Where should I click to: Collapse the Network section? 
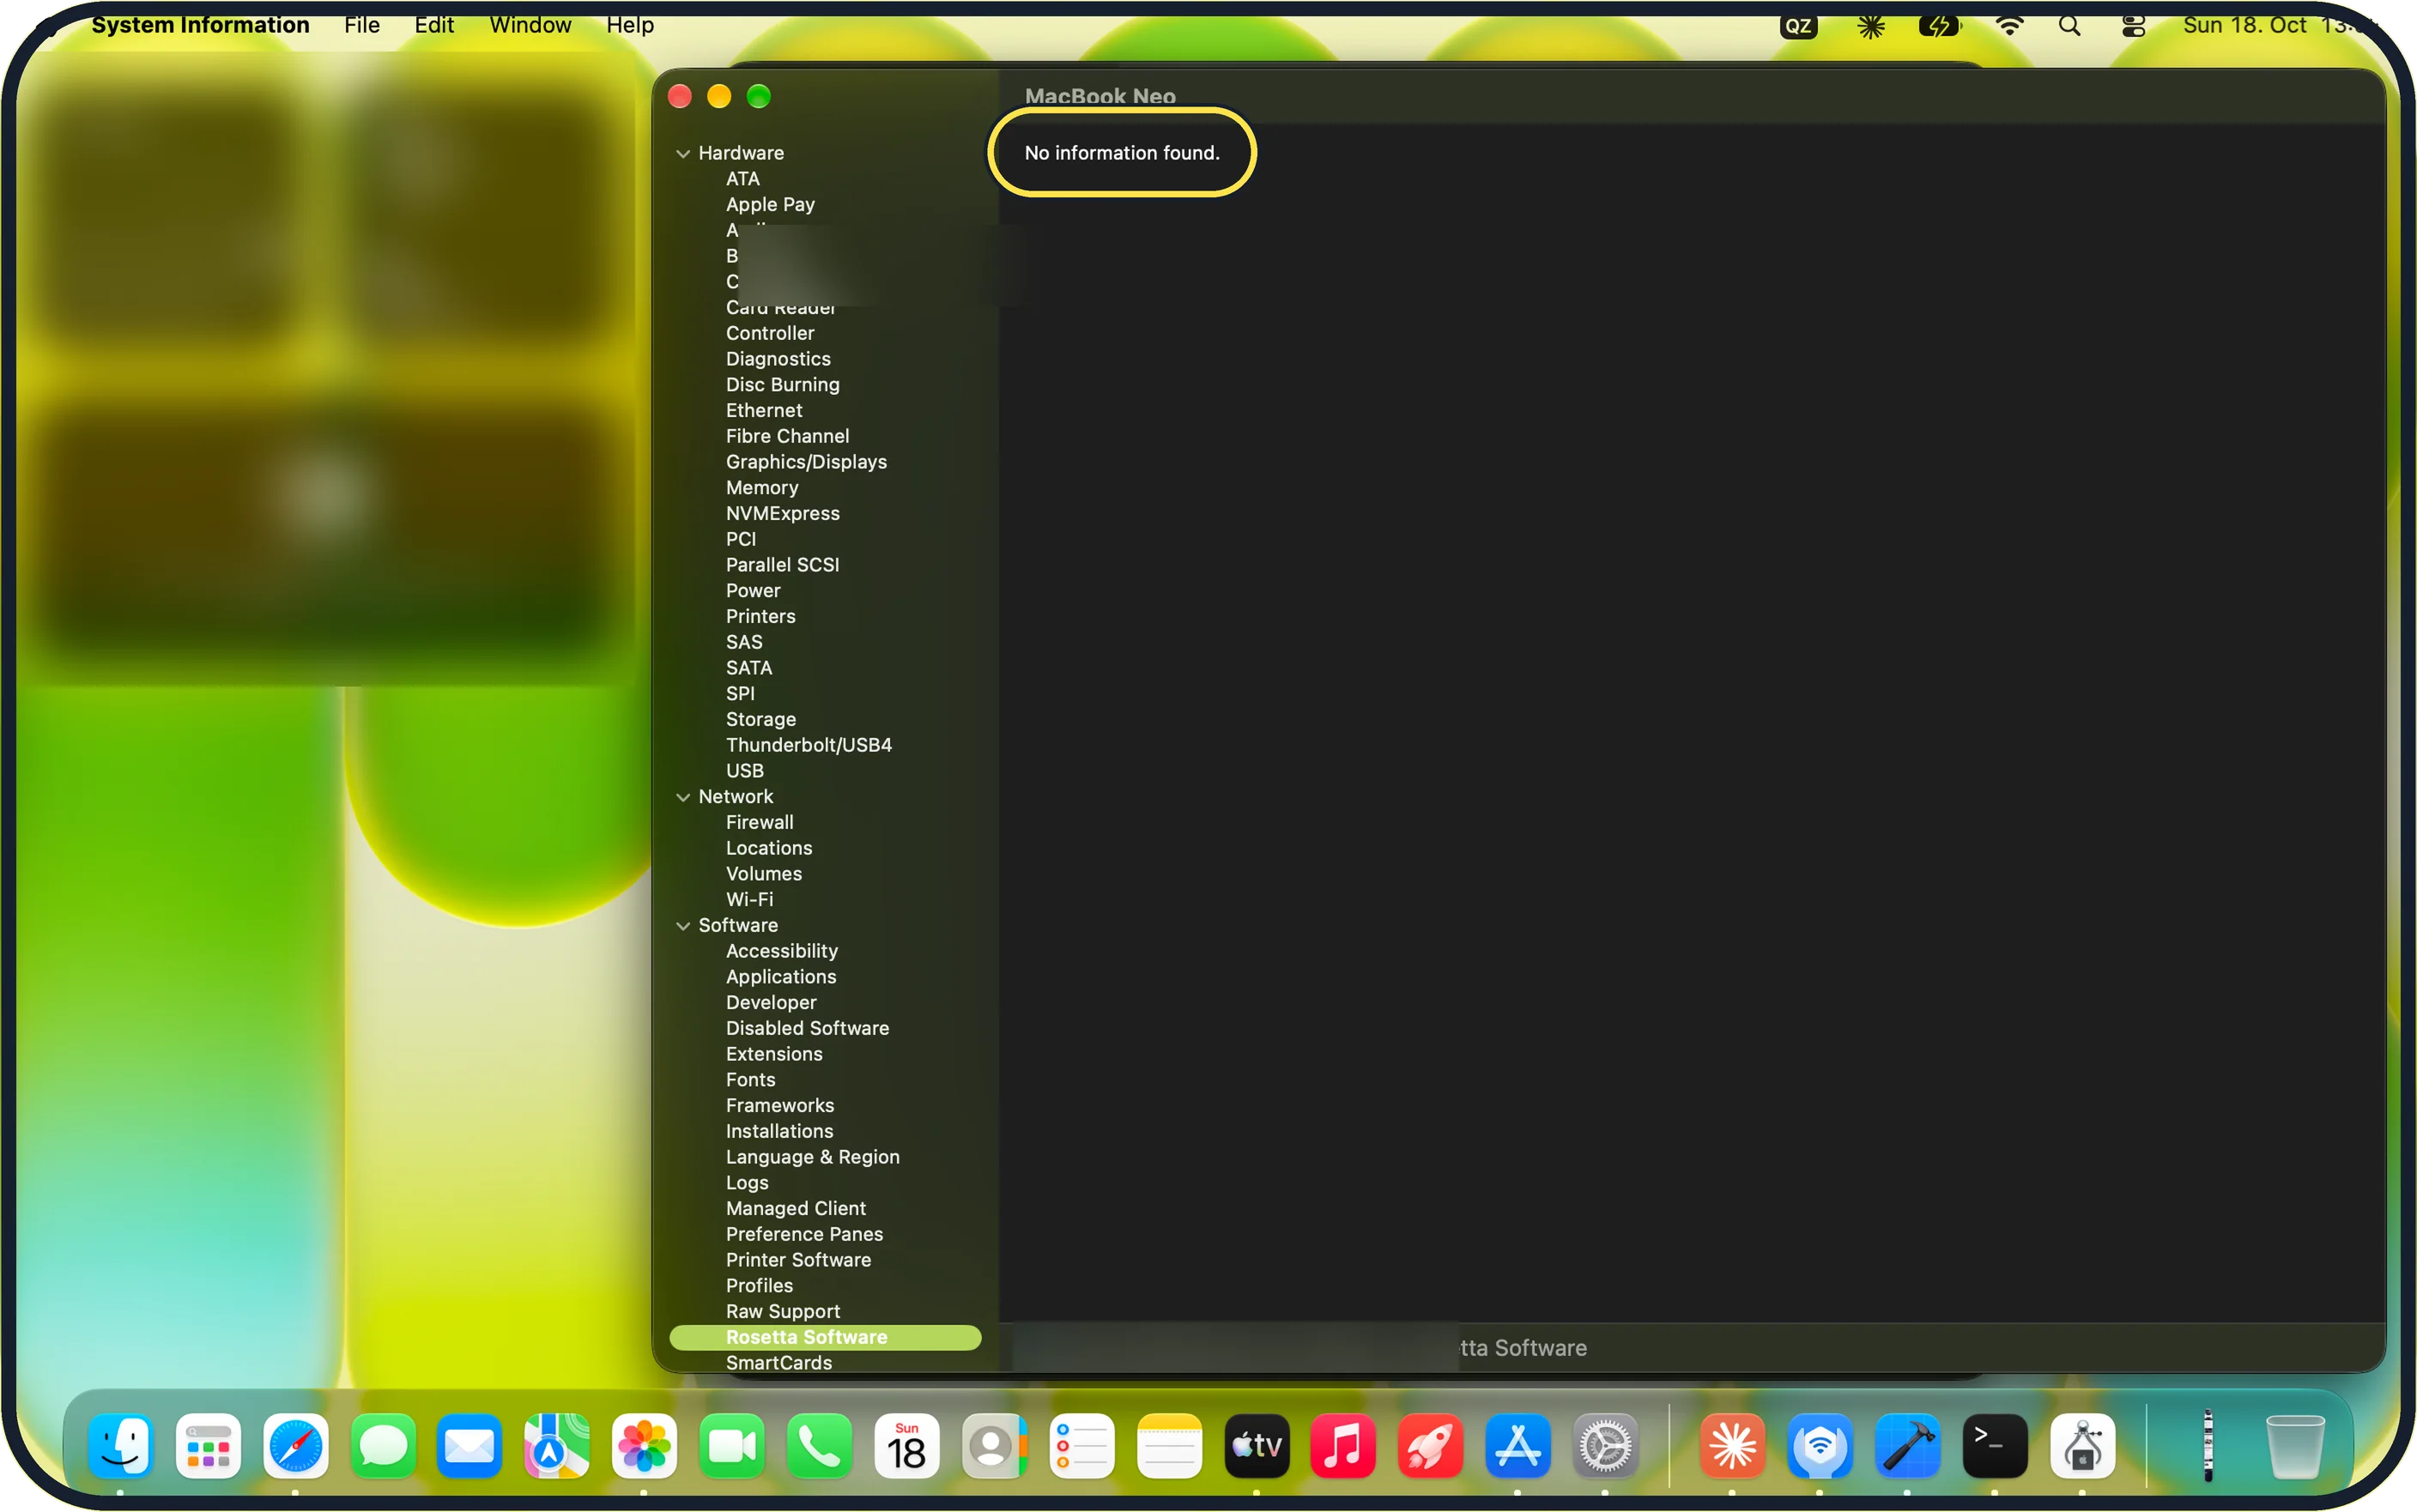(x=683, y=797)
